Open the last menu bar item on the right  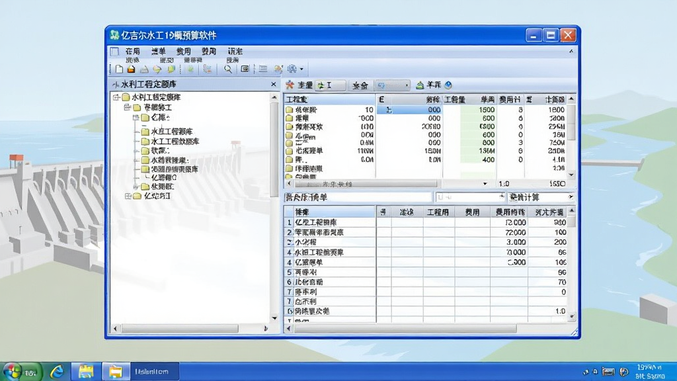coord(235,52)
